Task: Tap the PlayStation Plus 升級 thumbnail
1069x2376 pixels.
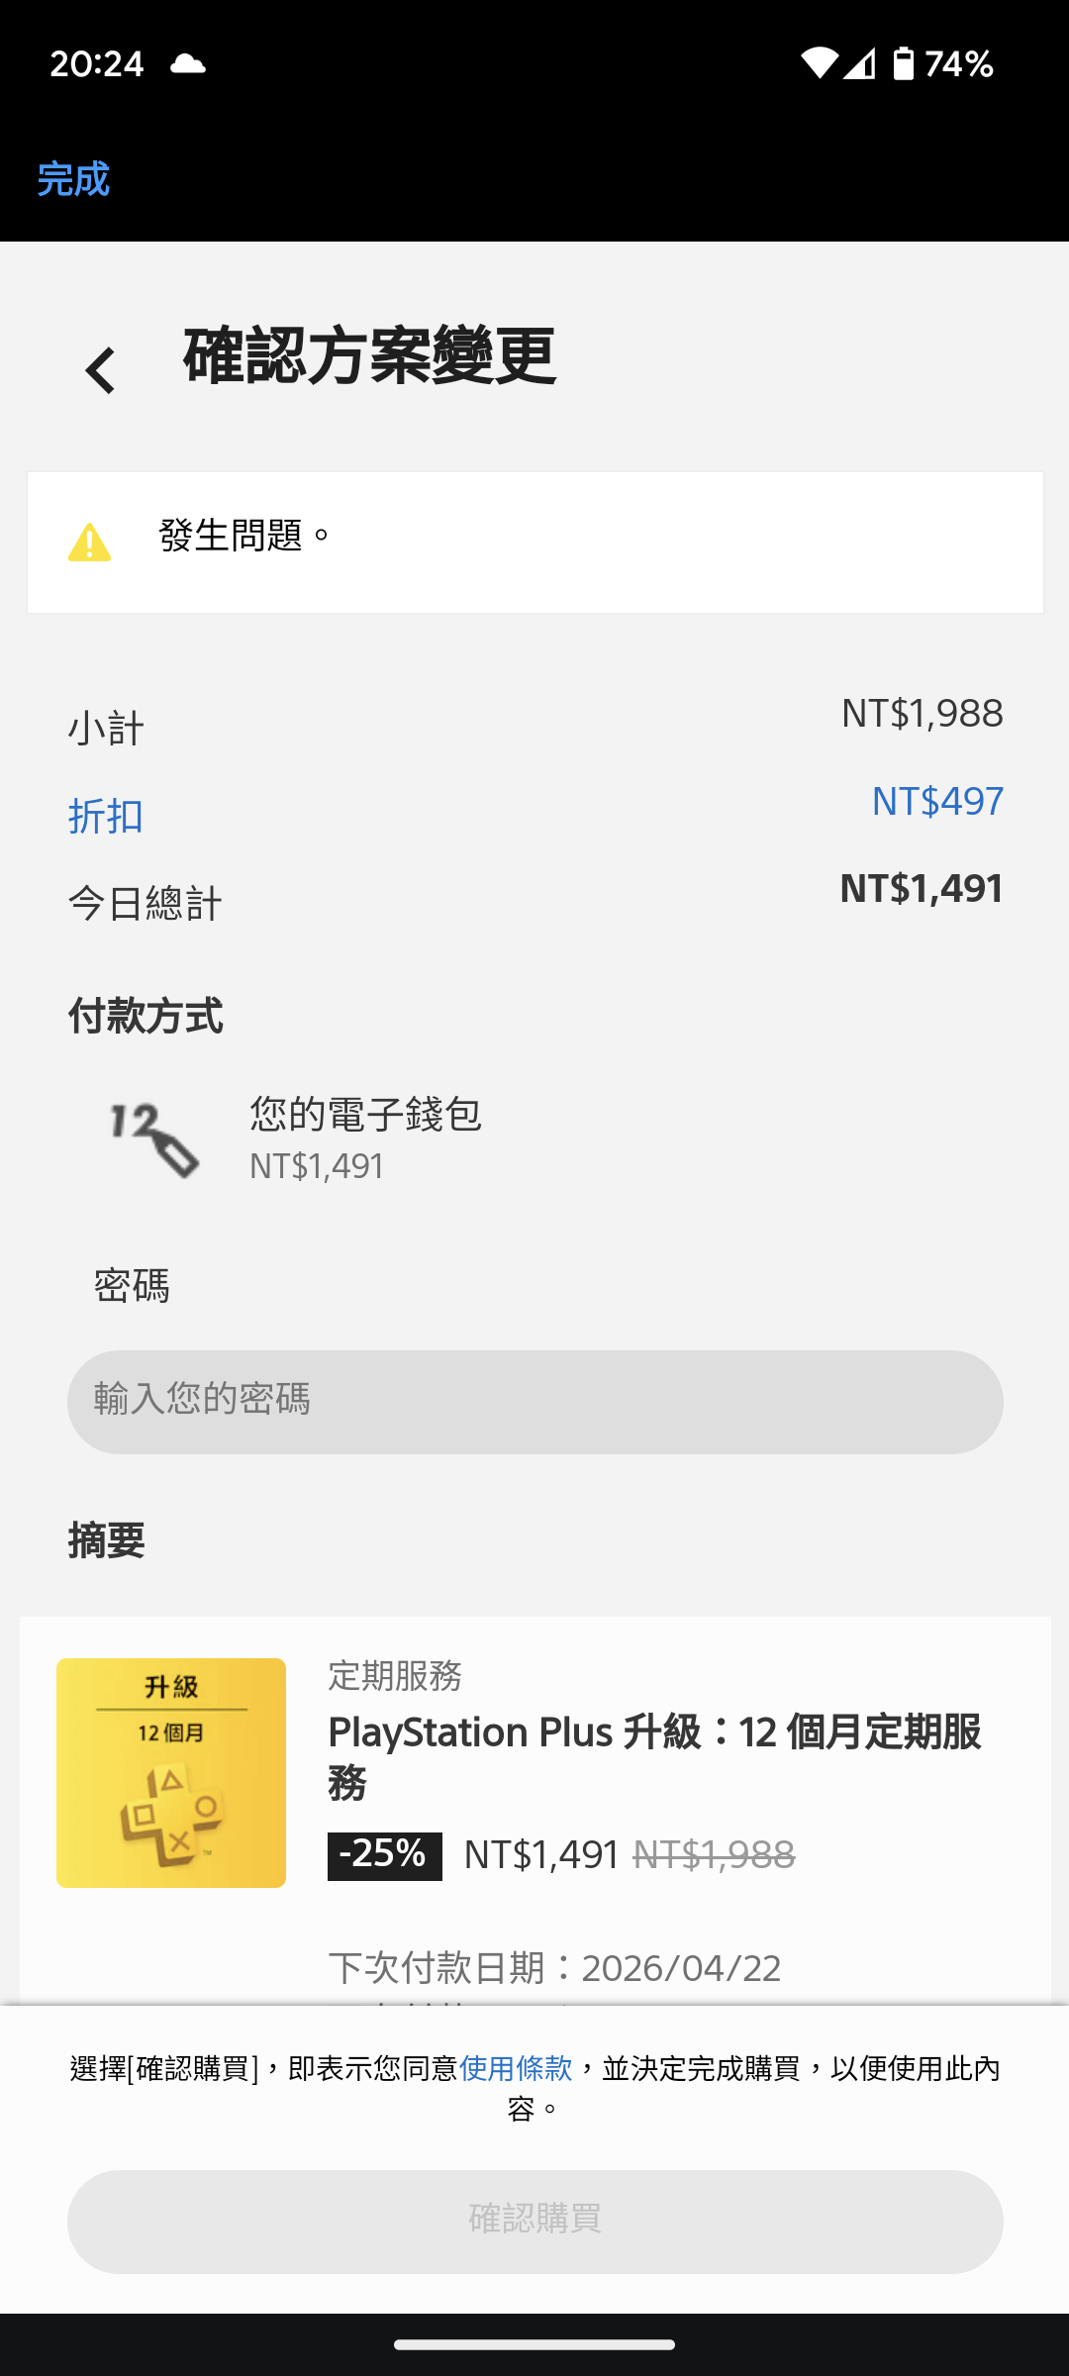Action: [171, 1772]
